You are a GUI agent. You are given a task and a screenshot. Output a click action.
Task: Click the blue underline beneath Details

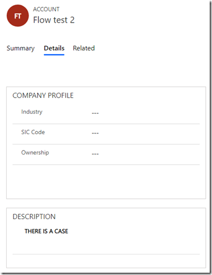click(x=54, y=55)
